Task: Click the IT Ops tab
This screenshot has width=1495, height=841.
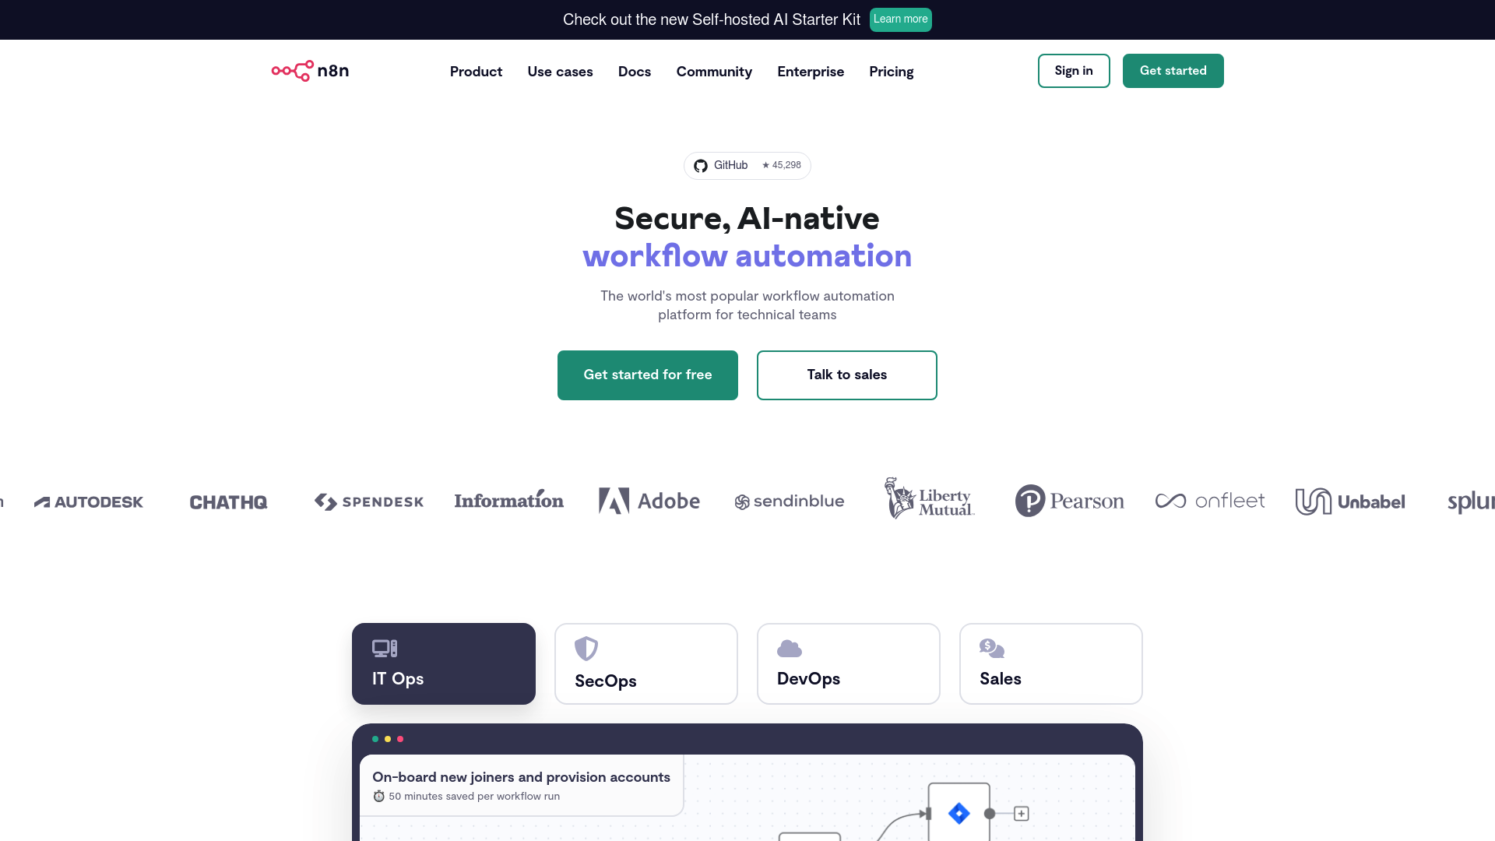Action: tap(444, 663)
